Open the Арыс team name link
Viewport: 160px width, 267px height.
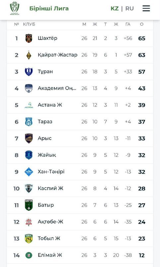(x=44, y=138)
